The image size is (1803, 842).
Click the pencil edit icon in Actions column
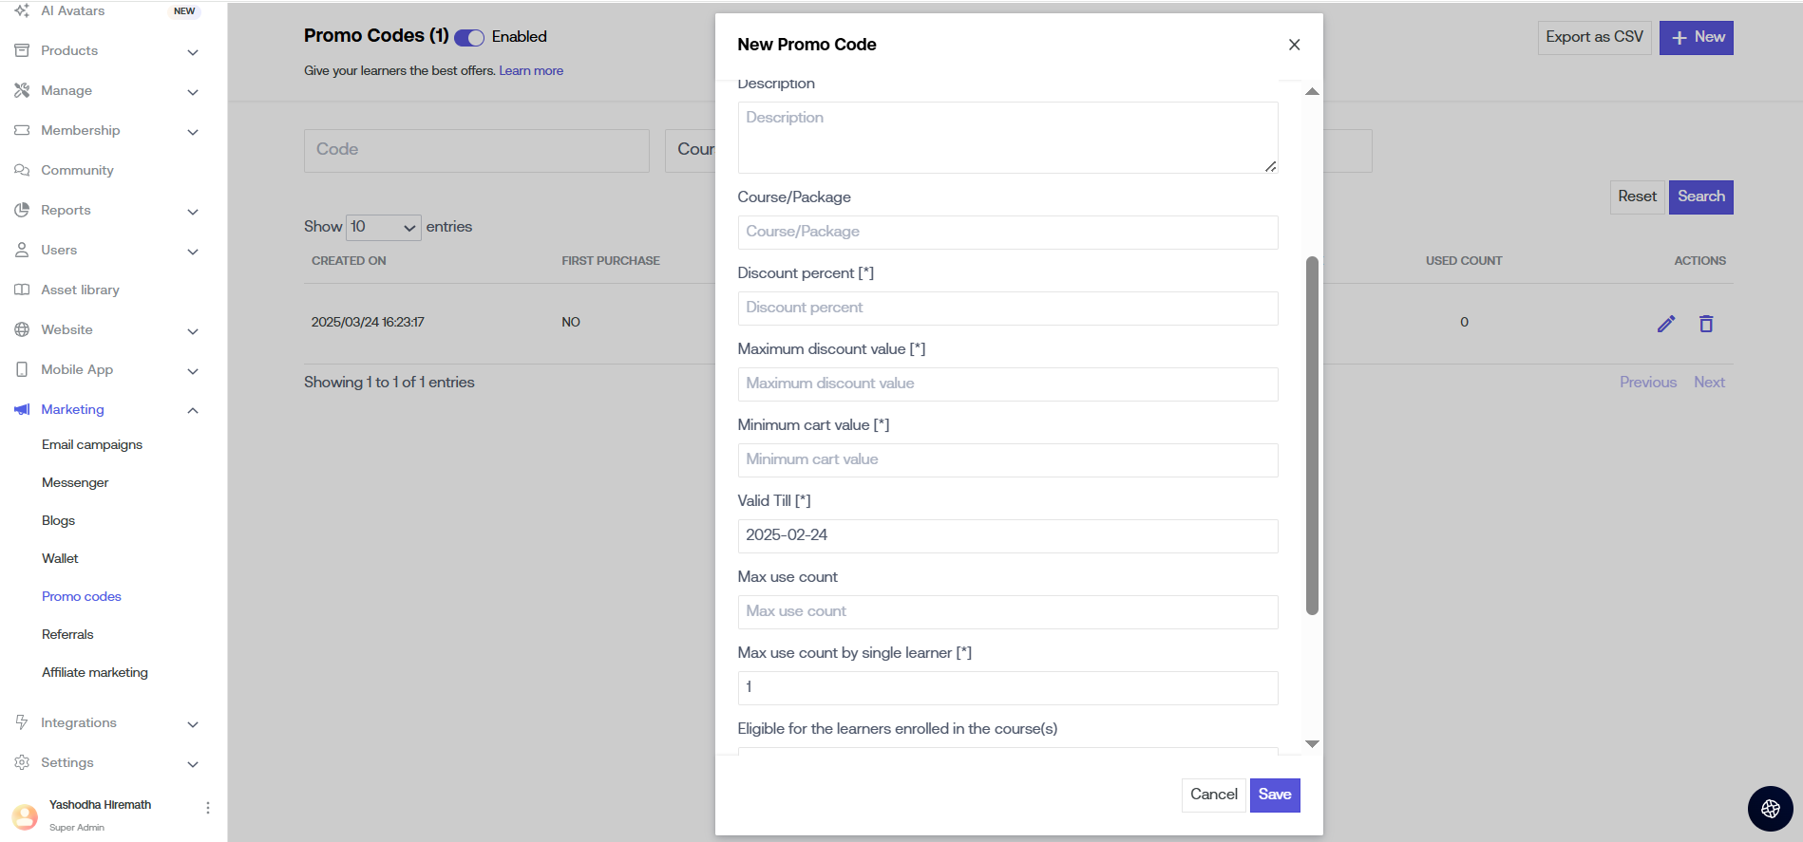[x=1665, y=324]
